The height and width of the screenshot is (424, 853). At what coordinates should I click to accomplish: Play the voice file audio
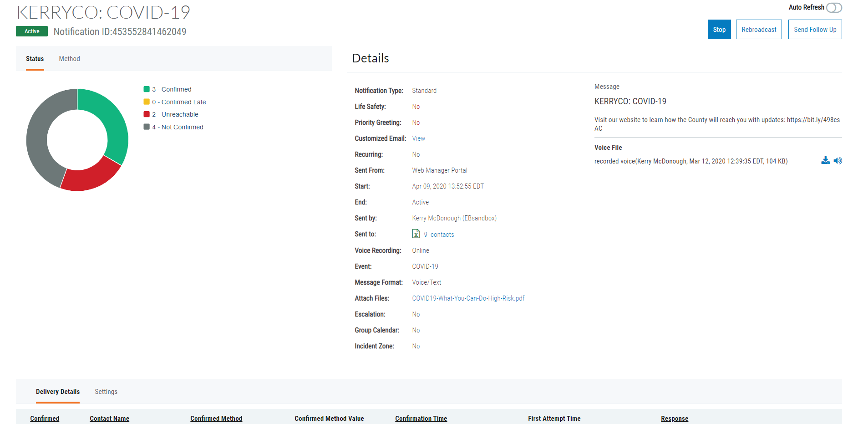[x=838, y=161]
